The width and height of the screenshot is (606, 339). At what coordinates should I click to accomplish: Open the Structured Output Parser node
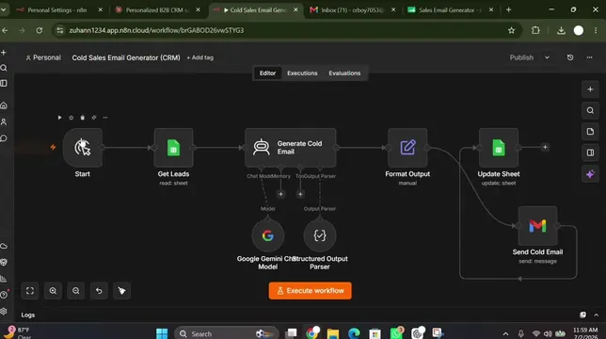[x=320, y=235]
